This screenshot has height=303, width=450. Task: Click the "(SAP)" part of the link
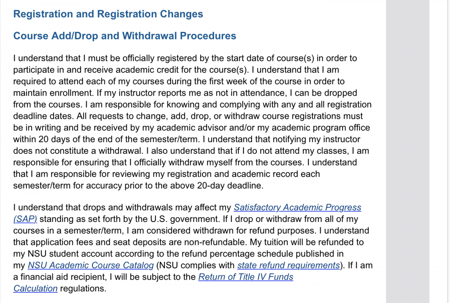point(25,219)
